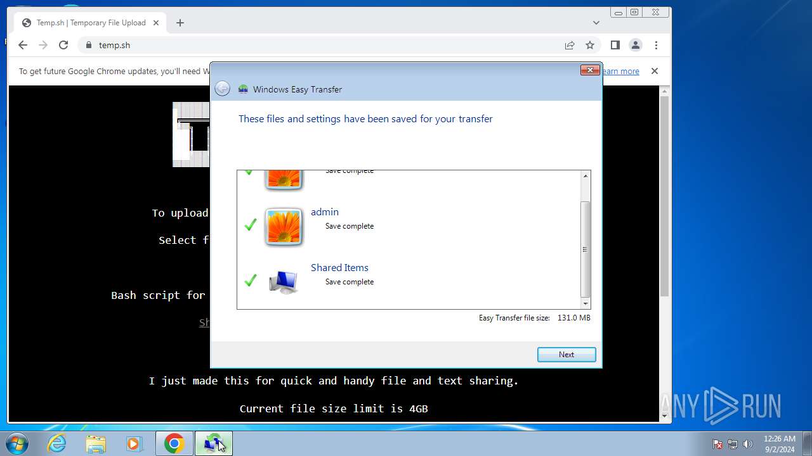
Task: Click the Shared Items label
Action: coord(339,268)
